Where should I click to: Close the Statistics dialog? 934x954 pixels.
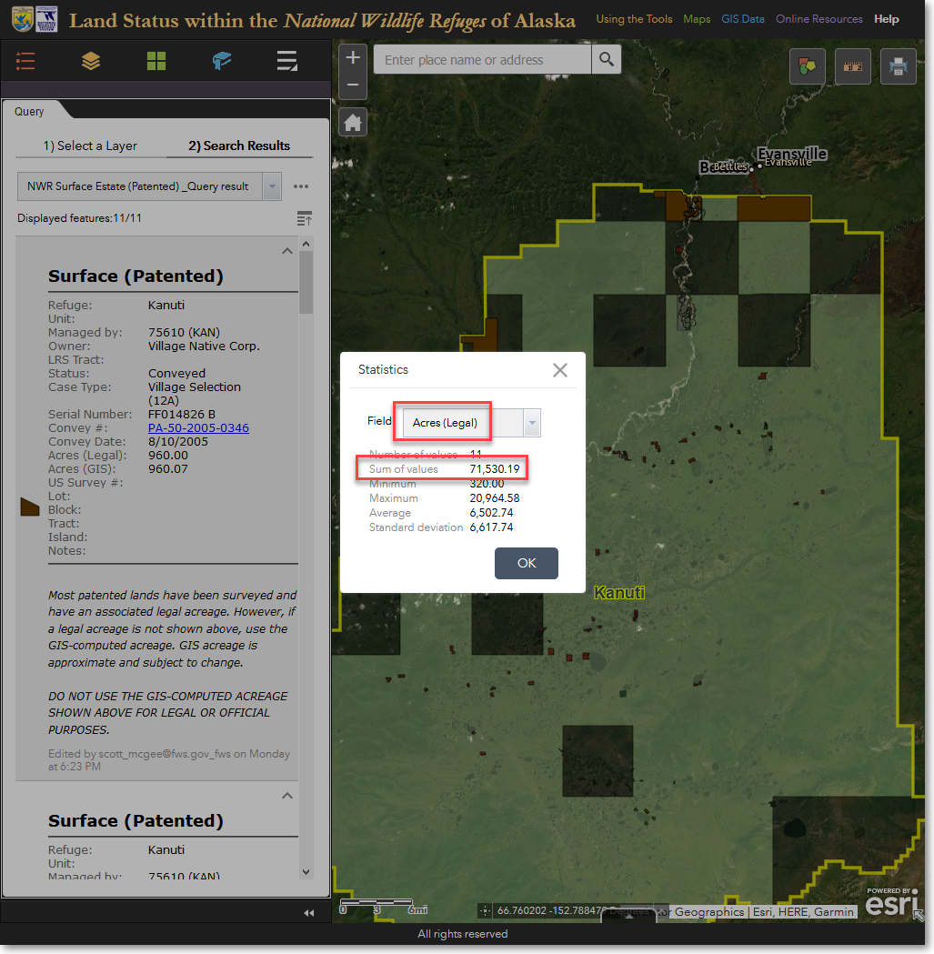[559, 370]
